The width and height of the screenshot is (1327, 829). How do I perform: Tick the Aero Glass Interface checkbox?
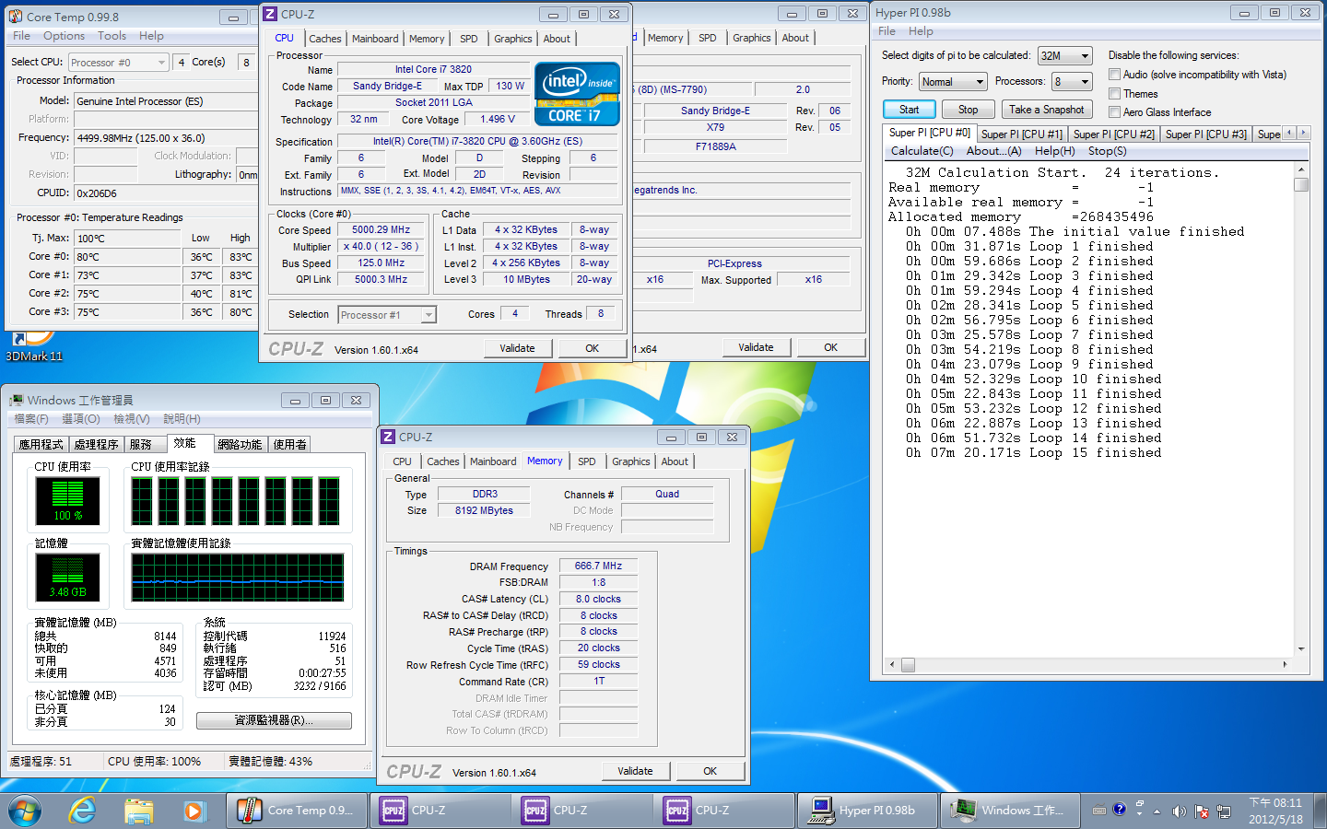point(1114,111)
